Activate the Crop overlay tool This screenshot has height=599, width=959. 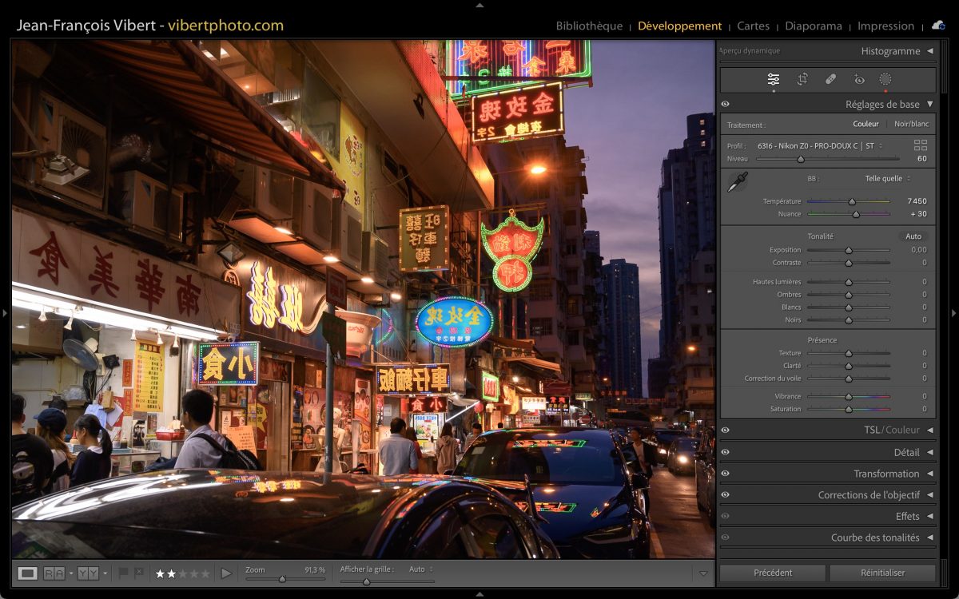[802, 79]
